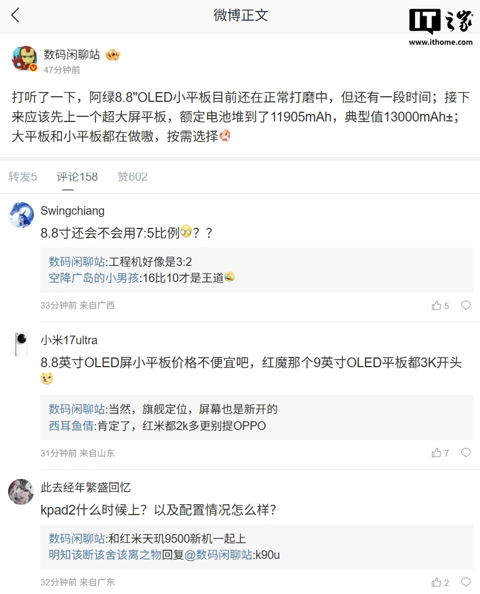
Task: Click the IT之家 logo
Action: click(440, 26)
